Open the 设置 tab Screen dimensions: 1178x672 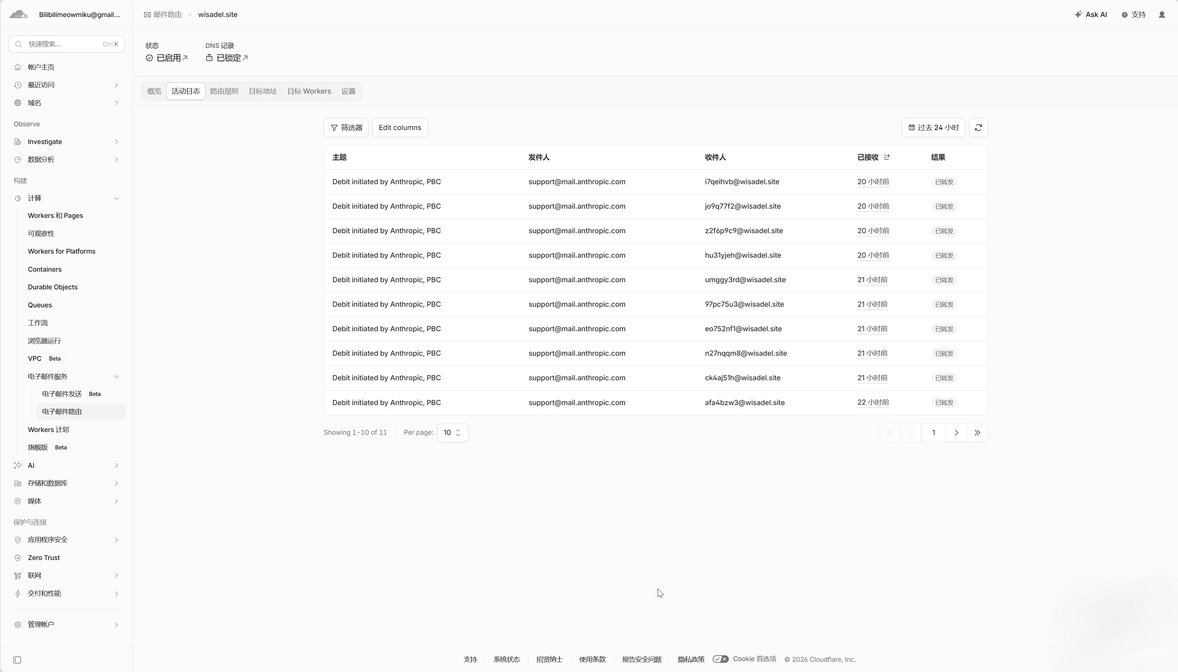pyautogui.click(x=349, y=91)
